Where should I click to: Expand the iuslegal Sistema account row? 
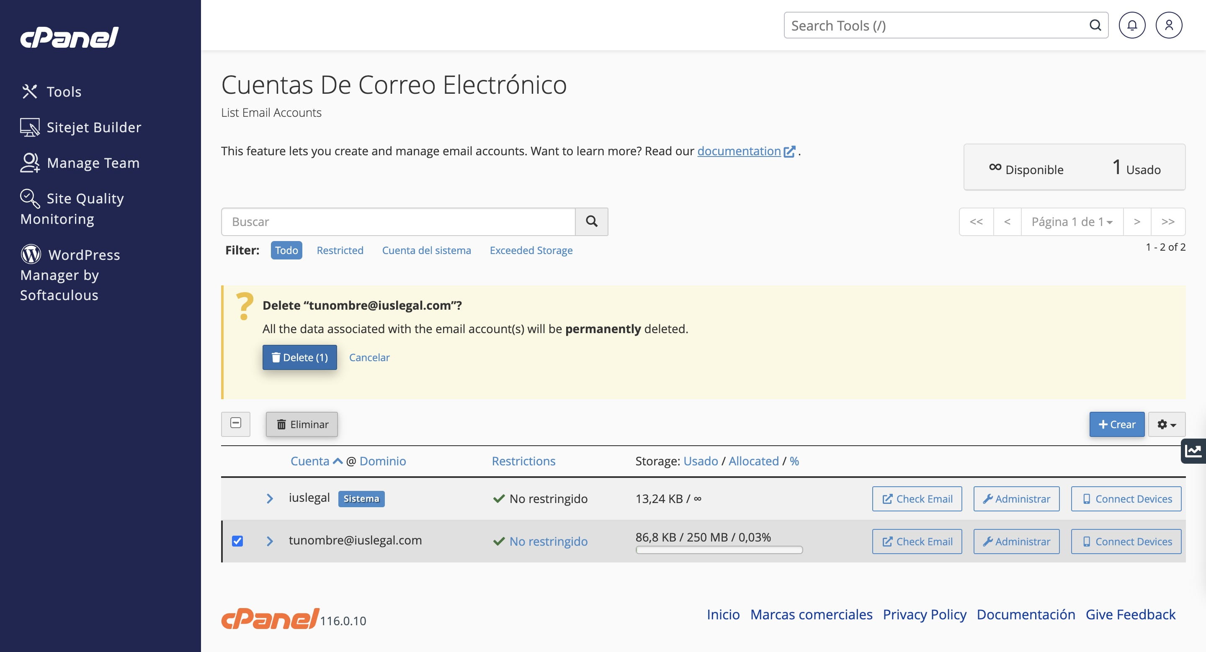(270, 498)
